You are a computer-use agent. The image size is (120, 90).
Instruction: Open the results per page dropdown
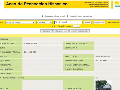[76, 26]
